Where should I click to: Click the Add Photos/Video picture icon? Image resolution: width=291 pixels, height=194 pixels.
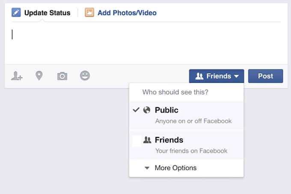coord(89,12)
